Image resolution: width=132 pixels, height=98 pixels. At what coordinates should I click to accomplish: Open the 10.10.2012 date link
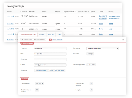[x=10, y=34]
